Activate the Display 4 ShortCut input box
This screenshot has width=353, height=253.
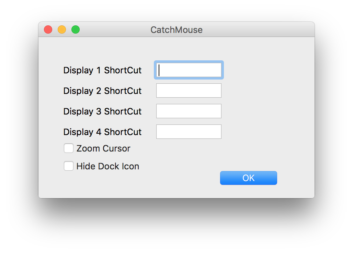tap(189, 132)
